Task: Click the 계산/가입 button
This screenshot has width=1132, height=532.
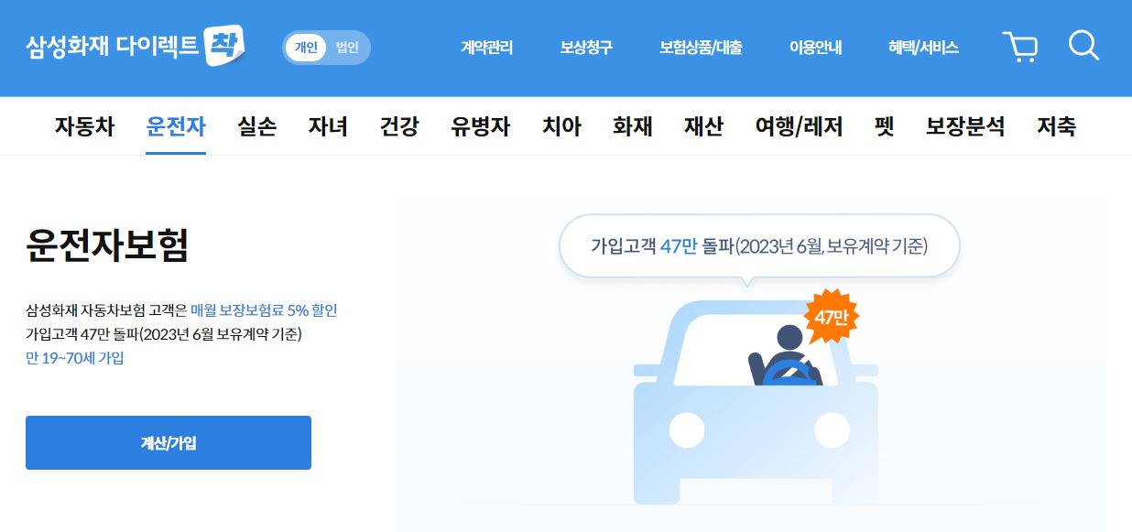Action: click(169, 443)
